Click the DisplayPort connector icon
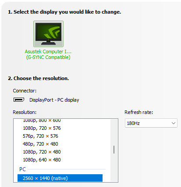 tap(19, 100)
